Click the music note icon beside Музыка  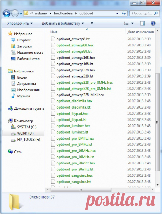pyautogui.click(x=13, y=96)
